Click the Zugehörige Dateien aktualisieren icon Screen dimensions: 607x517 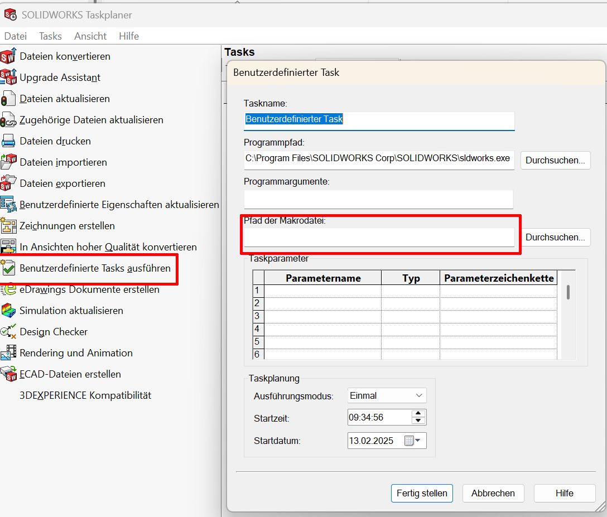click(x=8, y=120)
